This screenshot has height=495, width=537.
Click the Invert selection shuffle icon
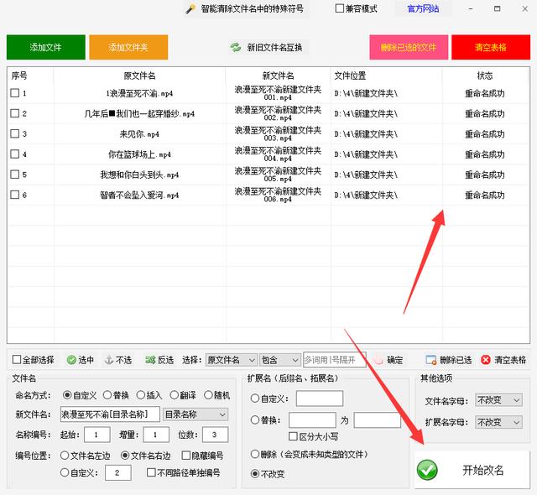pyautogui.click(x=150, y=360)
